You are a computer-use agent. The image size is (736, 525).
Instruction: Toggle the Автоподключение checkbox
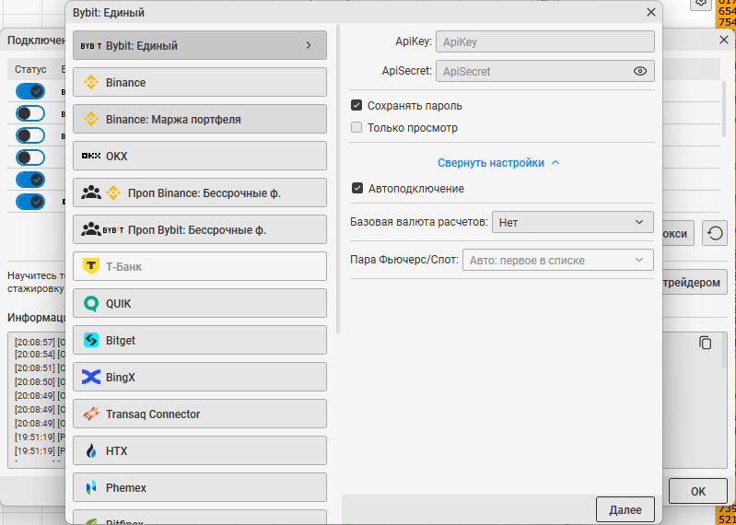357,189
